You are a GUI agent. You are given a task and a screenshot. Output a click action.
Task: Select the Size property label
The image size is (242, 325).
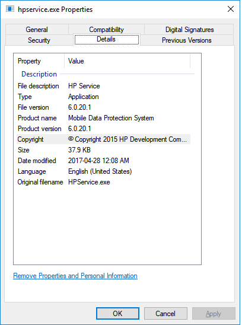pos(24,150)
